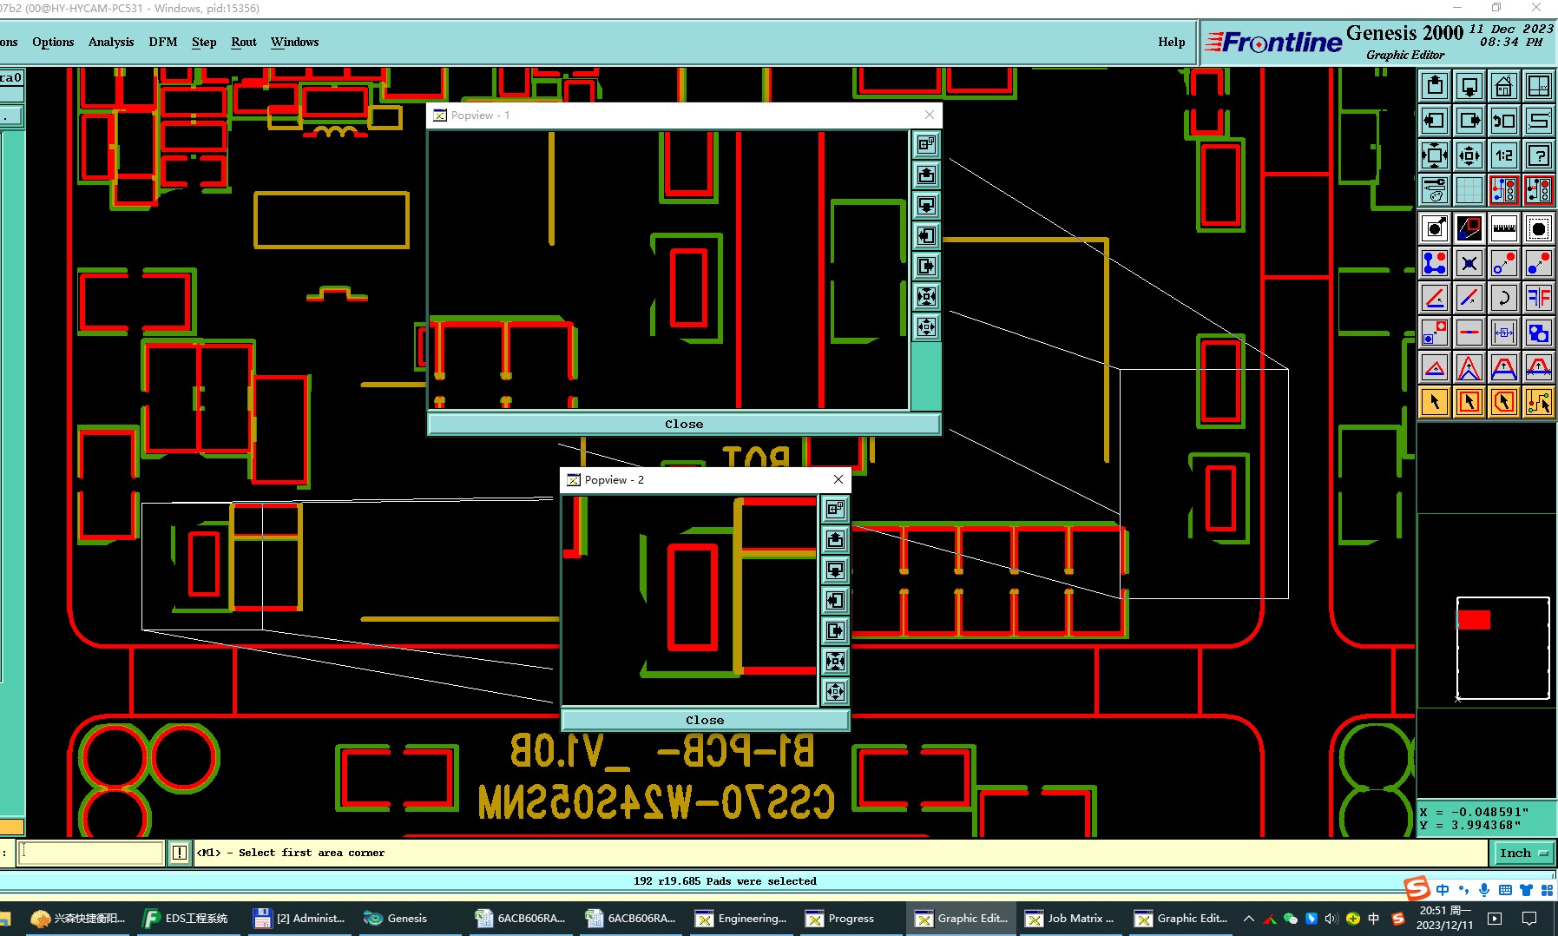
Task: Toggle the first red-highlighted snap icon
Action: [x=1504, y=190]
